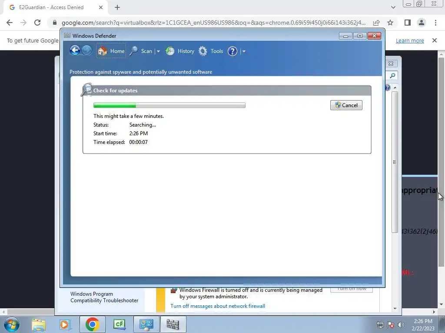Click the Windows Defender title bar icon
Screen dimensions: 445x333
(67, 36)
